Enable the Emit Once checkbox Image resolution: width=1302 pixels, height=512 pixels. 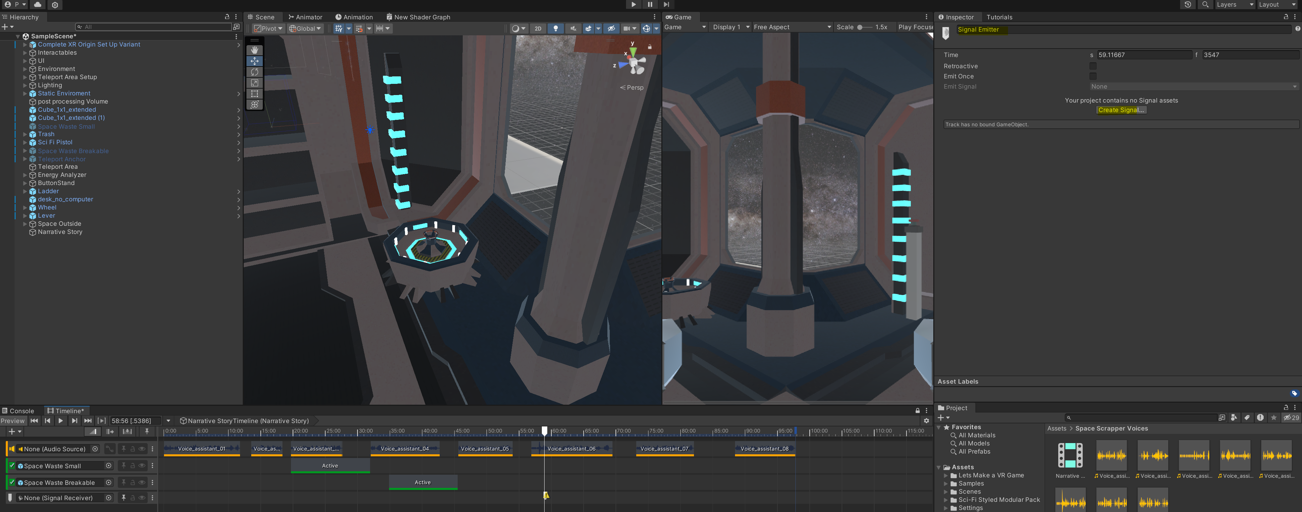click(1093, 76)
